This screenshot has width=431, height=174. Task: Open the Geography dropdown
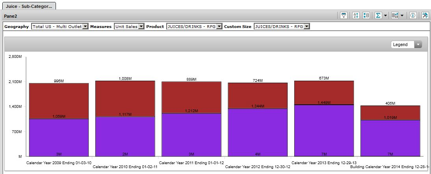click(85, 26)
